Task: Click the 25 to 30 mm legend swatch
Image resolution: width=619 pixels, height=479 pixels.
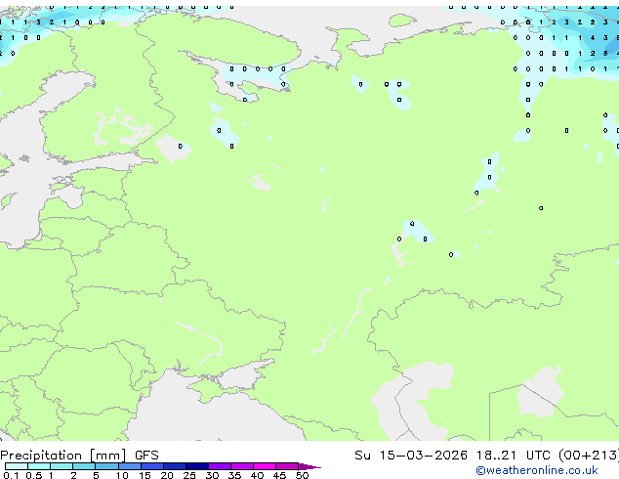Action: 197,466
